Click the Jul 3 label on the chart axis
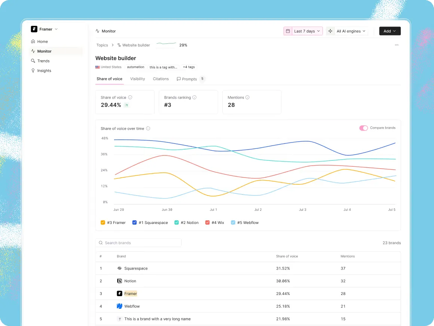 (303, 210)
